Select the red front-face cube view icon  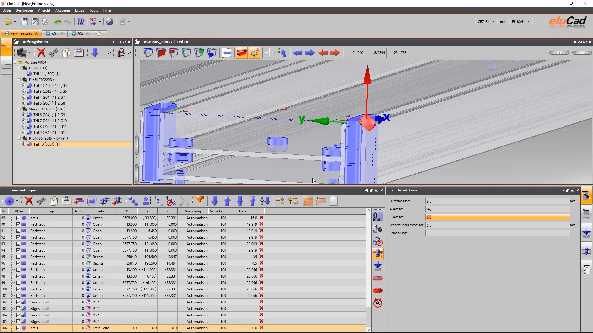click(161, 52)
